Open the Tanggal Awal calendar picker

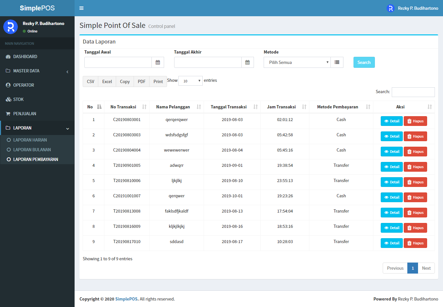(x=158, y=62)
